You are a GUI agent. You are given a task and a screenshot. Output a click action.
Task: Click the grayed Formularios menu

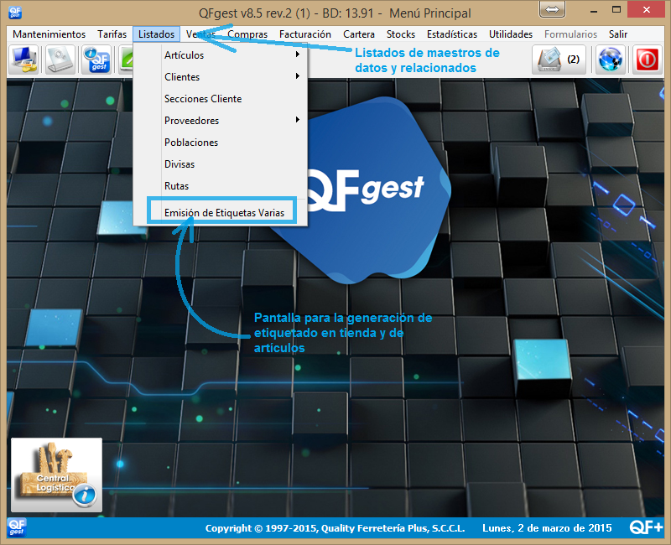(570, 34)
